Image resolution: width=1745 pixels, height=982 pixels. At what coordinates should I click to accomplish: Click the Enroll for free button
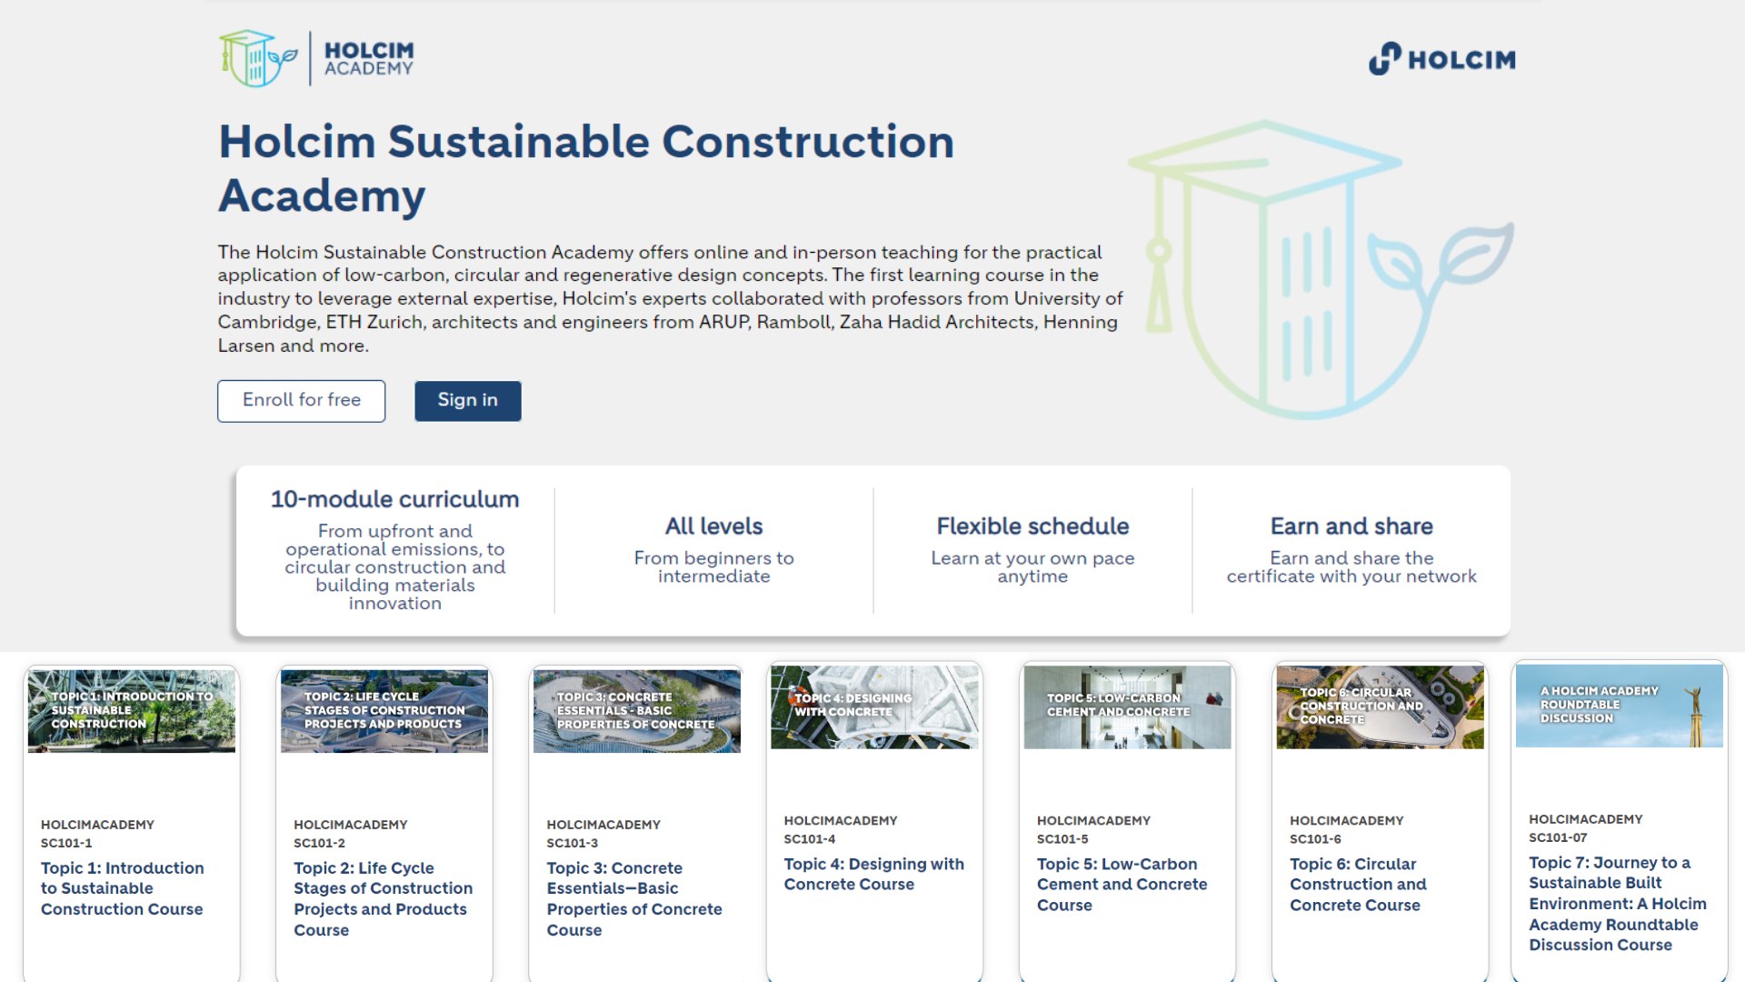click(x=301, y=401)
